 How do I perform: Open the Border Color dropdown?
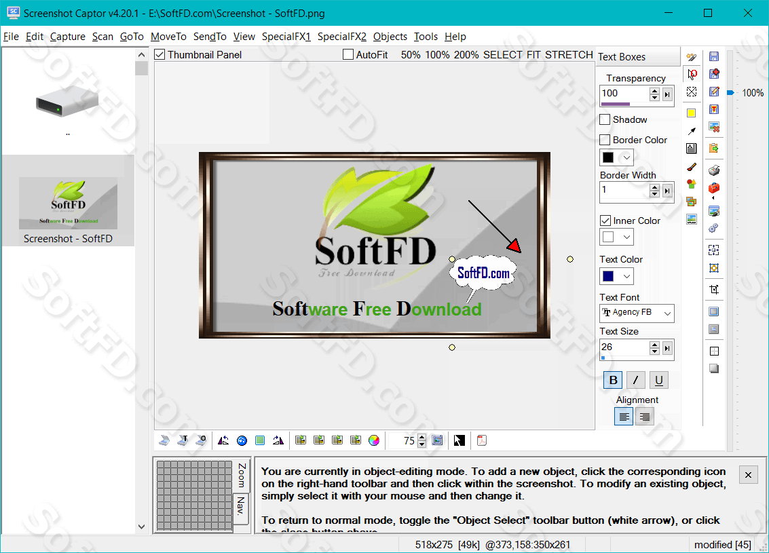pyautogui.click(x=626, y=157)
